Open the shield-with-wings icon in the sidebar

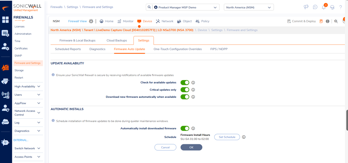point(5,81)
